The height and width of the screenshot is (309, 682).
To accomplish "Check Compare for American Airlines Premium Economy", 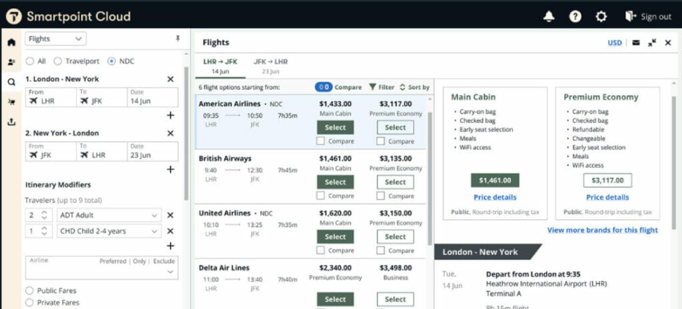I will pyautogui.click(x=380, y=141).
